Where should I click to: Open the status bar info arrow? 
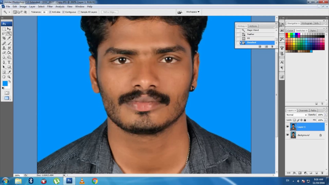64,175
